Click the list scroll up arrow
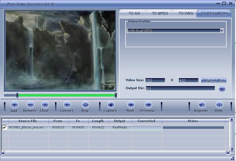 click(232, 120)
